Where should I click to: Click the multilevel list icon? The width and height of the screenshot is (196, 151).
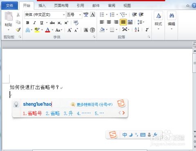pos(122,14)
